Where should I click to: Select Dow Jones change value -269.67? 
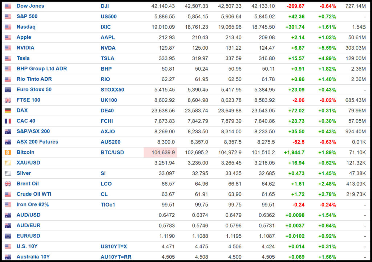coord(295,6)
